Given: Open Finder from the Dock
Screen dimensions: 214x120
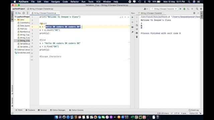Looking at the screenshot, I should click(56, 117).
